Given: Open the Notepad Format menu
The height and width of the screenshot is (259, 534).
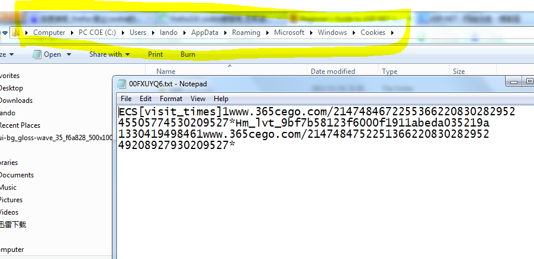Looking at the screenshot, I should coord(171,99).
